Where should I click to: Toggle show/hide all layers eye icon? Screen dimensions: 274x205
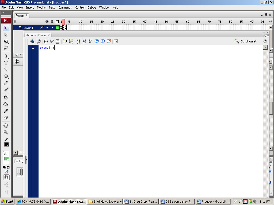[47, 22]
